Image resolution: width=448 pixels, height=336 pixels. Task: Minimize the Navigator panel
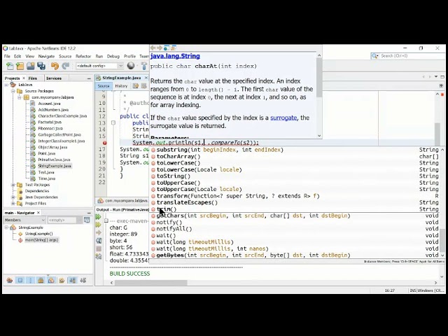coord(89,213)
